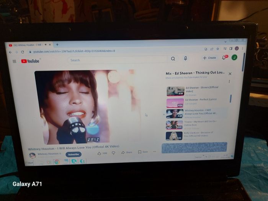Open the playlist's I Will Always Love You title
This screenshot has width=268, height=201.
pos(201,112)
